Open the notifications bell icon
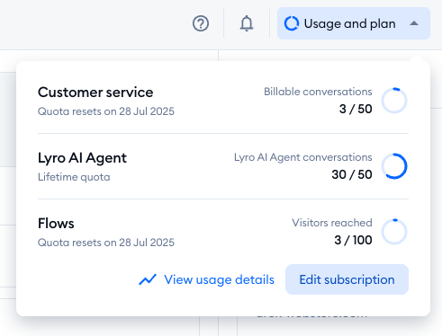This screenshot has height=336, width=442. click(x=247, y=23)
